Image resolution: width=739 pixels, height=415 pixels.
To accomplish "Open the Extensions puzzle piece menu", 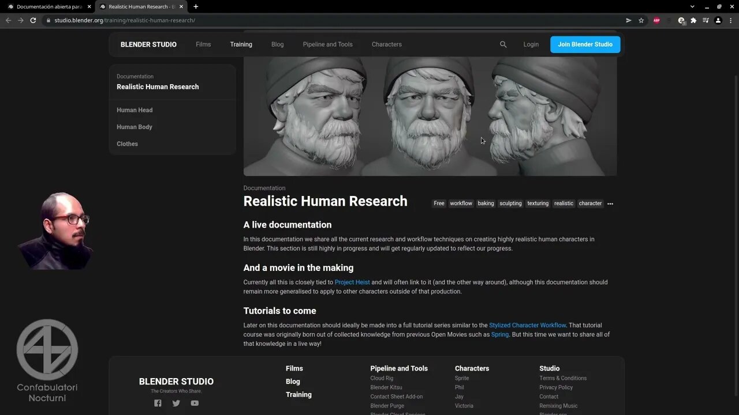I will click(693, 20).
